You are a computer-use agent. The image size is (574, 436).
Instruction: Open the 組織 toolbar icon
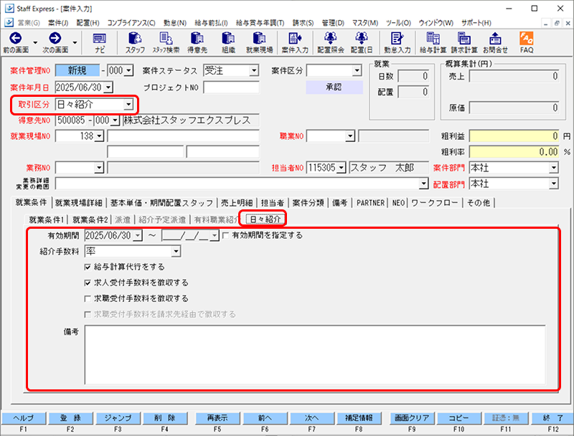[228, 43]
